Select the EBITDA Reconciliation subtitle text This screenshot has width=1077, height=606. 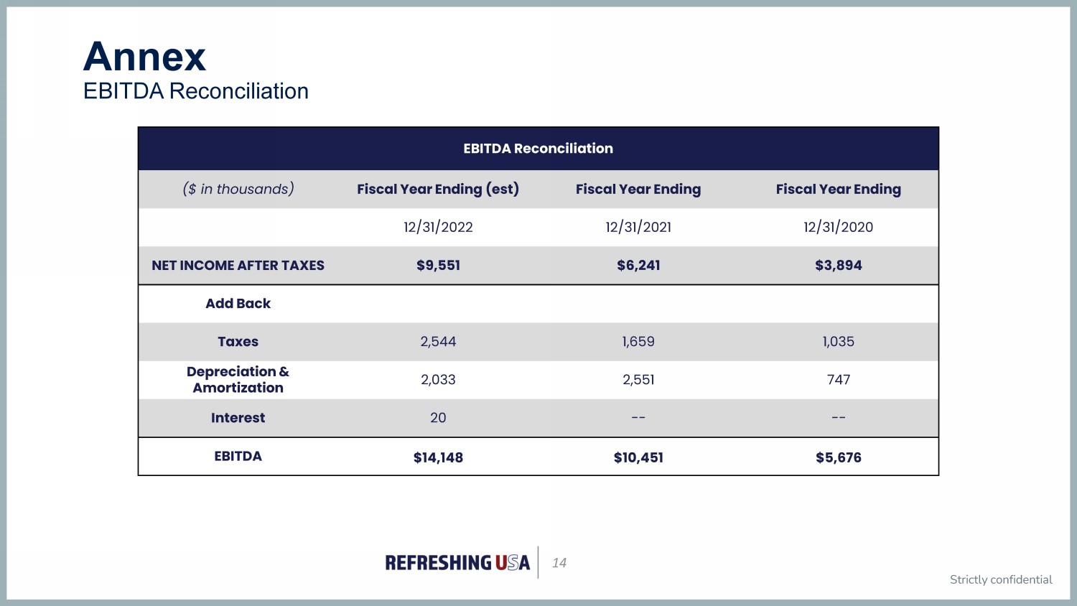[x=195, y=91]
